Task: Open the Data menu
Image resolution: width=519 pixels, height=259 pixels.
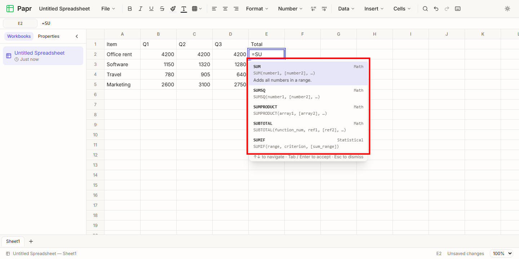Action: 346,9
